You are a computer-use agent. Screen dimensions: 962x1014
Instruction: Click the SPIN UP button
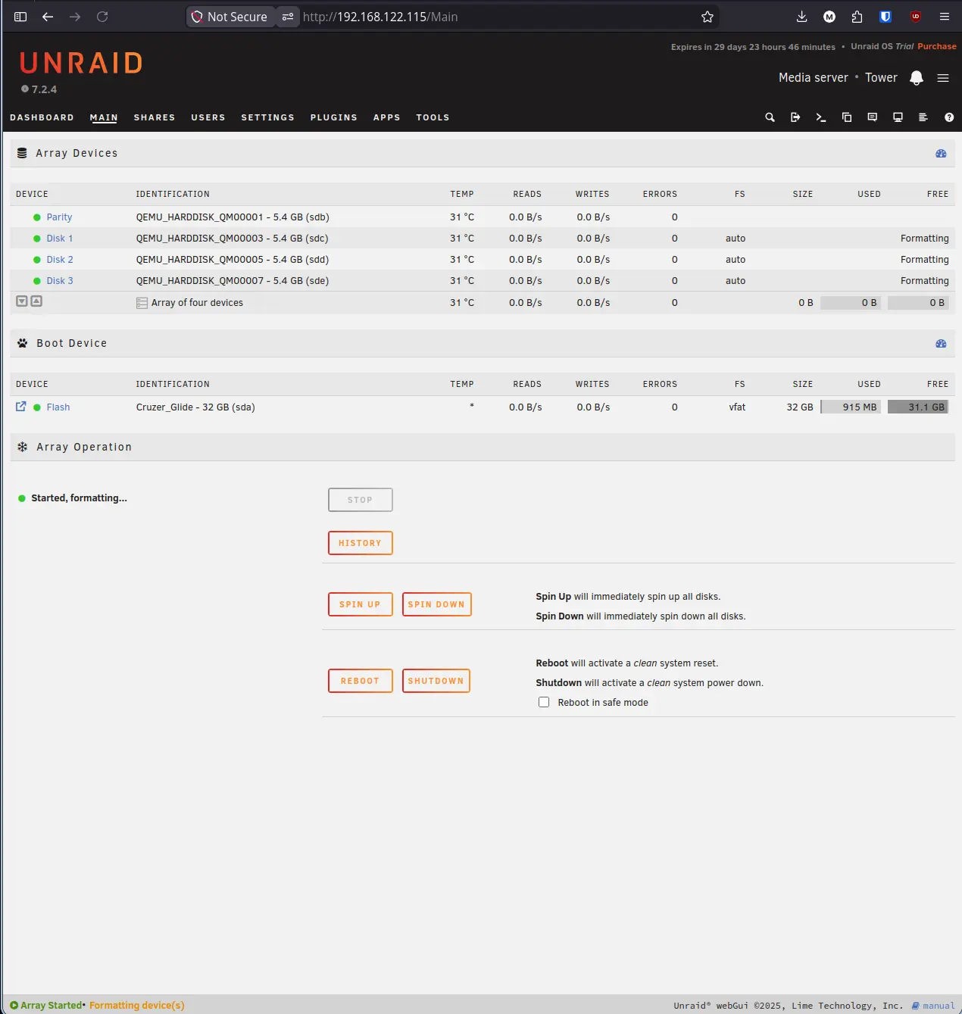(x=361, y=604)
